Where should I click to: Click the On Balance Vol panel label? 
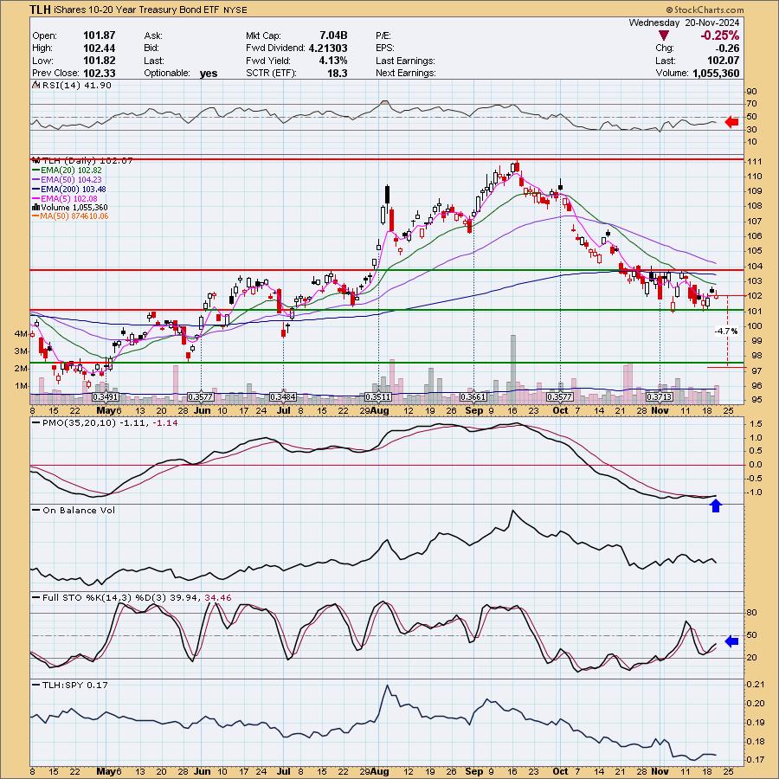pyautogui.click(x=79, y=510)
